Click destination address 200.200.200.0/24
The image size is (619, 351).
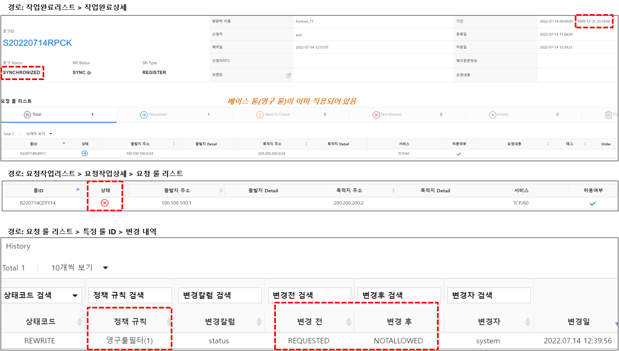pos(272,153)
